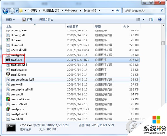This screenshot has width=167, height=136.
Task: Select the clusapi.dll file icon
Action: pos(8,45)
